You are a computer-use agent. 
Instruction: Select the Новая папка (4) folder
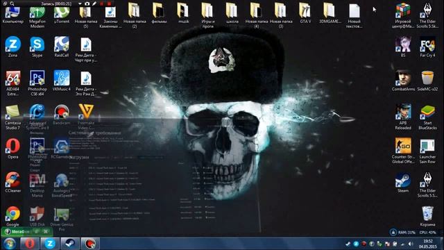[x=256, y=15]
